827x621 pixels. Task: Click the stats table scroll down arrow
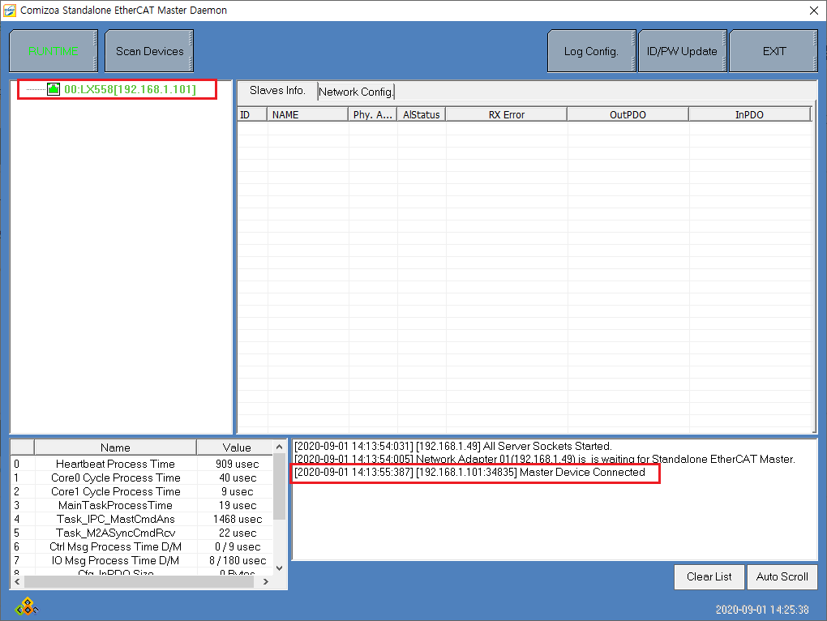click(280, 567)
